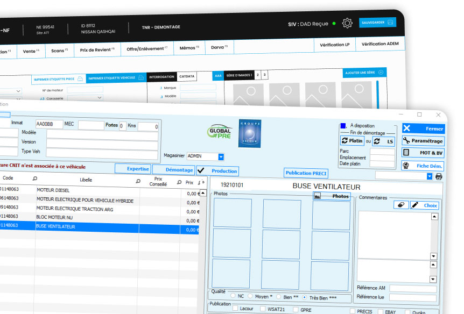Click the Vérification ADEM tab
Screen dimensions: 464x314
[x=380, y=44]
